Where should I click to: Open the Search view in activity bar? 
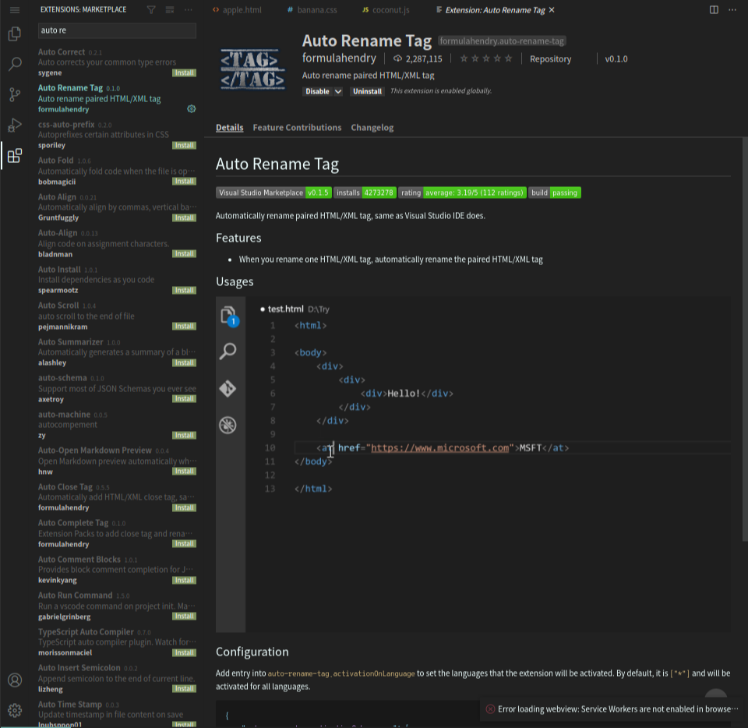pyautogui.click(x=15, y=64)
